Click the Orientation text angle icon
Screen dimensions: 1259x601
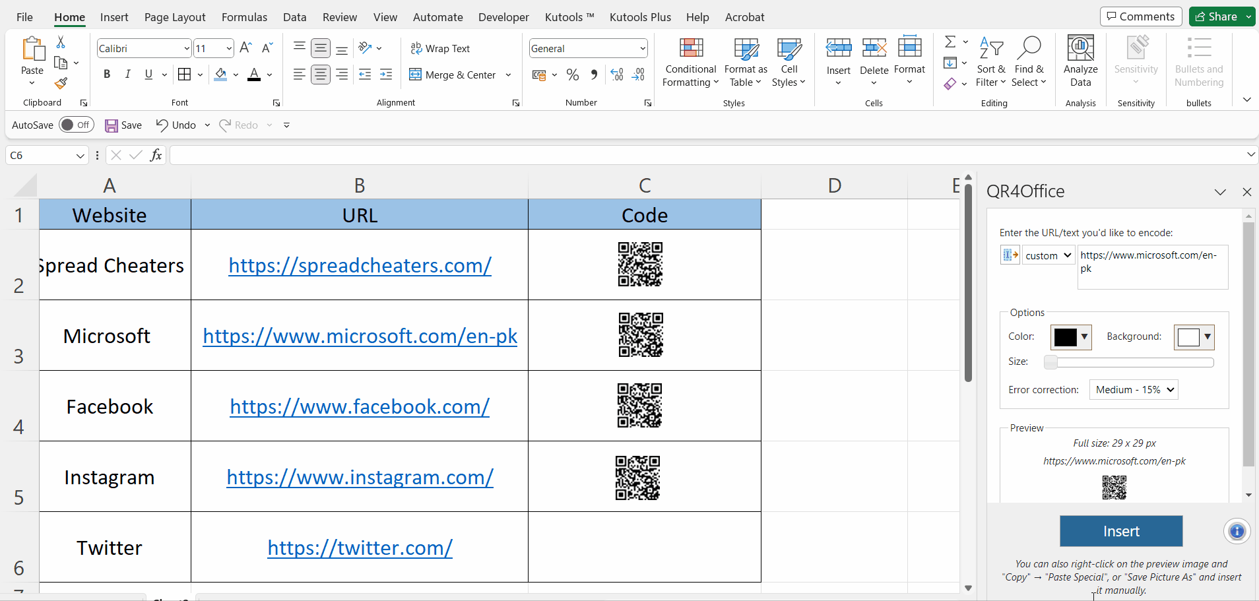[365, 47]
